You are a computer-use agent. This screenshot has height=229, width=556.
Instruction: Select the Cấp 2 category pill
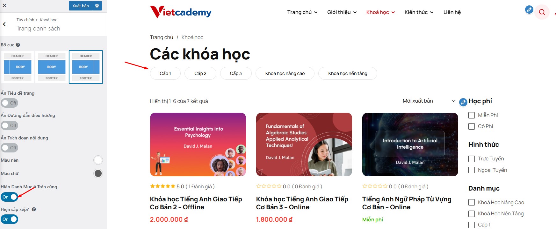pyautogui.click(x=200, y=73)
